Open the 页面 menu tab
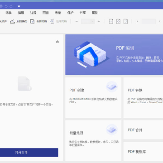This screenshot has width=163, height=163. (45, 13)
